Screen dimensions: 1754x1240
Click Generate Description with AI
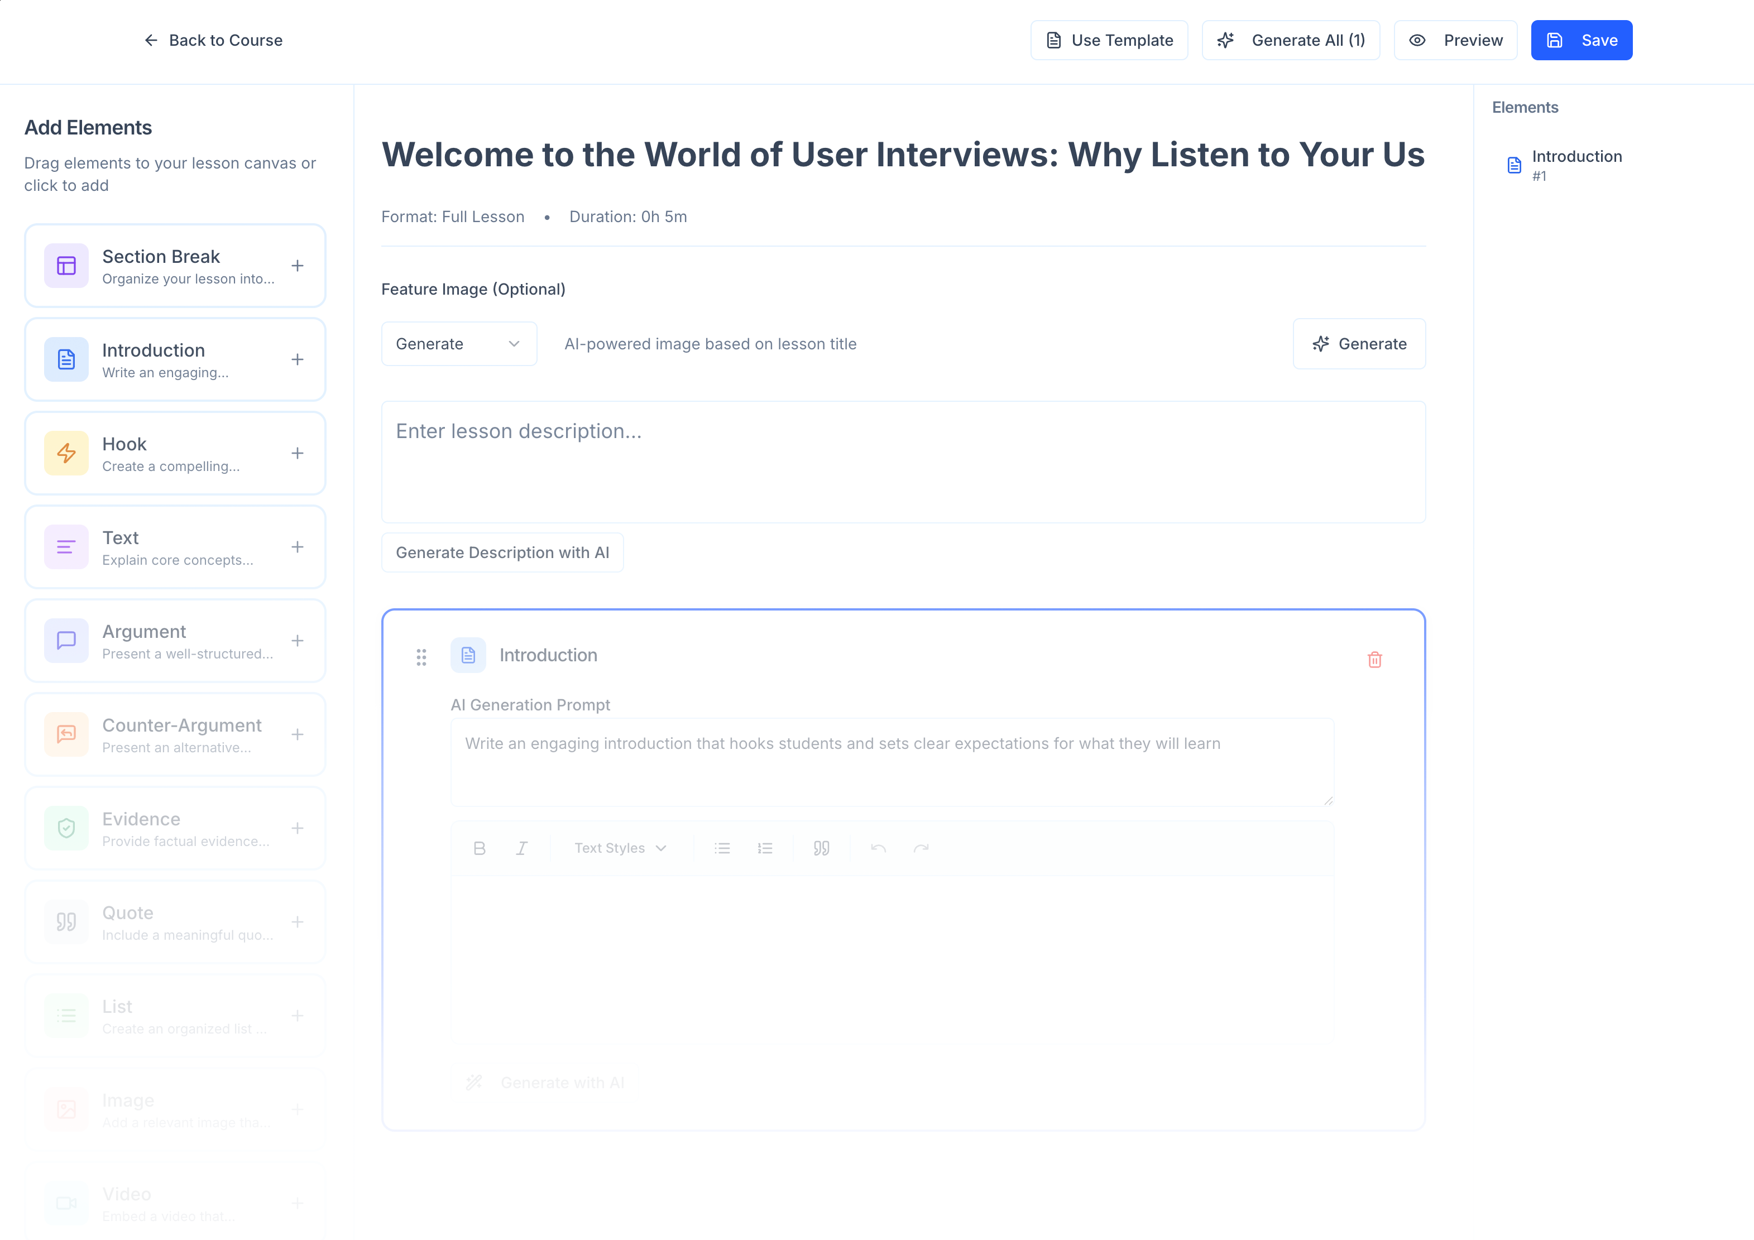pos(502,553)
